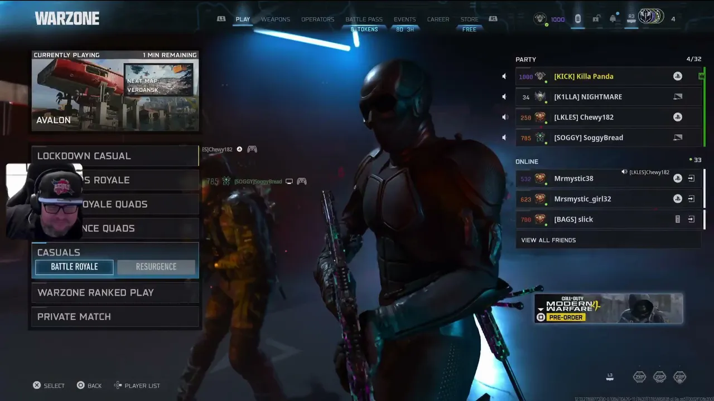Open the player rank emblem in top bar
The image size is (714, 401).
point(540,19)
